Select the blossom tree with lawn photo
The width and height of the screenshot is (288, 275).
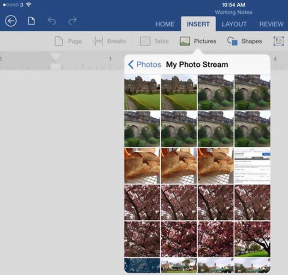tap(253, 239)
